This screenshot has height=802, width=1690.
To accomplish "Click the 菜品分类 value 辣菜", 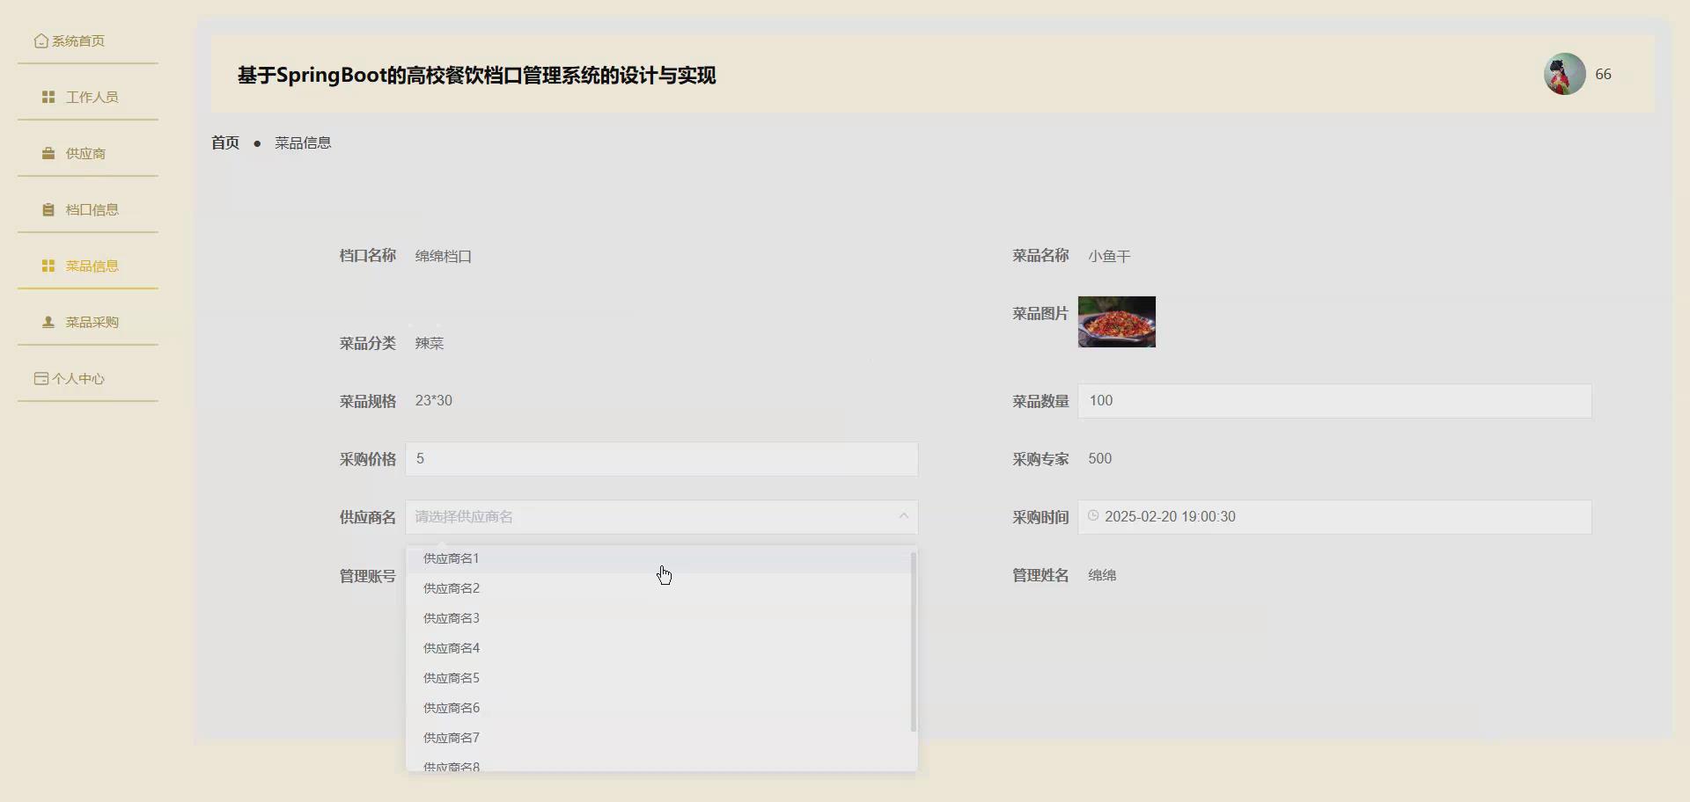I will pos(430,343).
